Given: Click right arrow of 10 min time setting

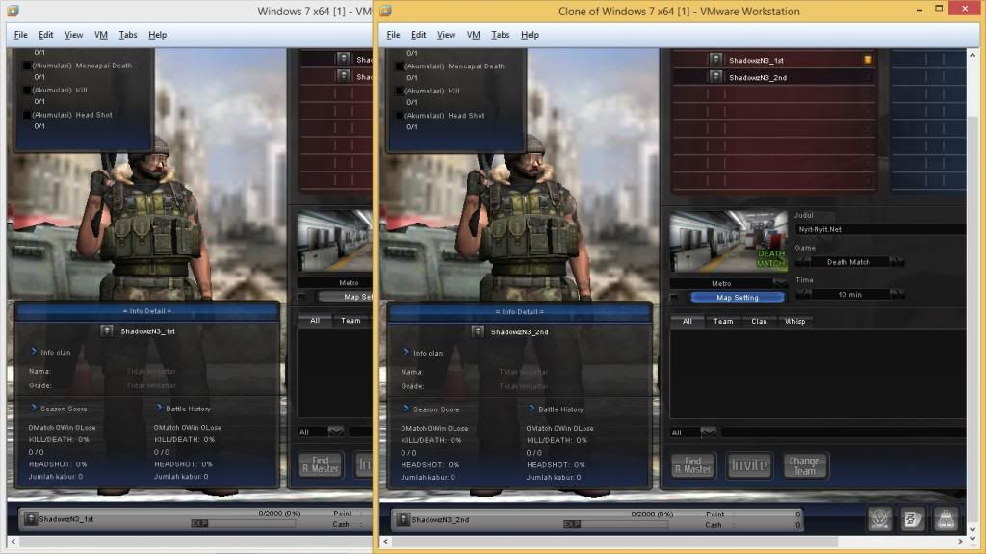Looking at the screenshot, I should point(896,294).
